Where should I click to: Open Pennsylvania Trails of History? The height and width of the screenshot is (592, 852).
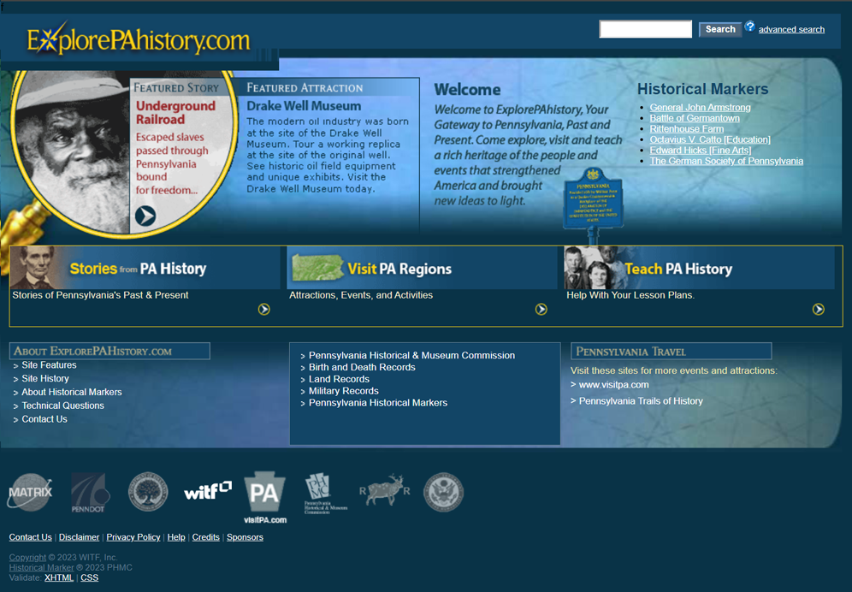tap(641, 401)
